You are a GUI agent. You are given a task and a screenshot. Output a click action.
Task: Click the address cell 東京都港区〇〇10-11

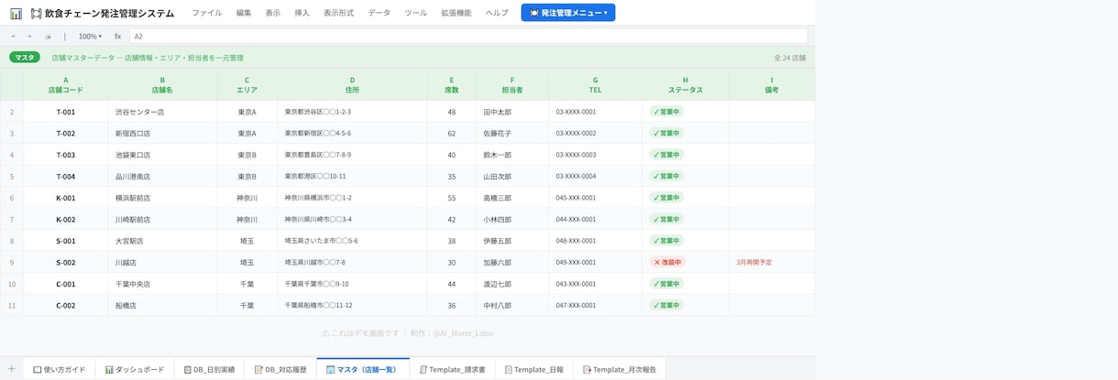(x=352, y=176)
